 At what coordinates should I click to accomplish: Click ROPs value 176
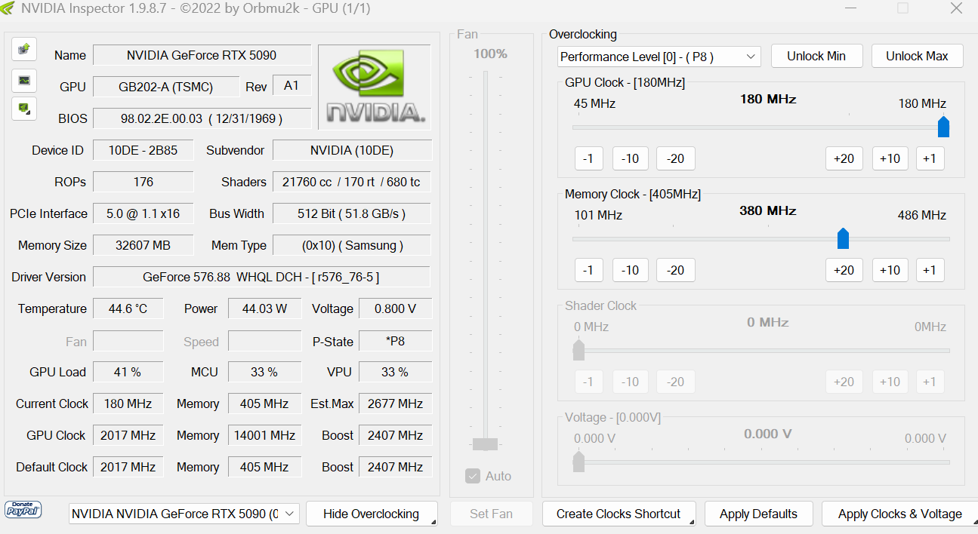point(143,182)
